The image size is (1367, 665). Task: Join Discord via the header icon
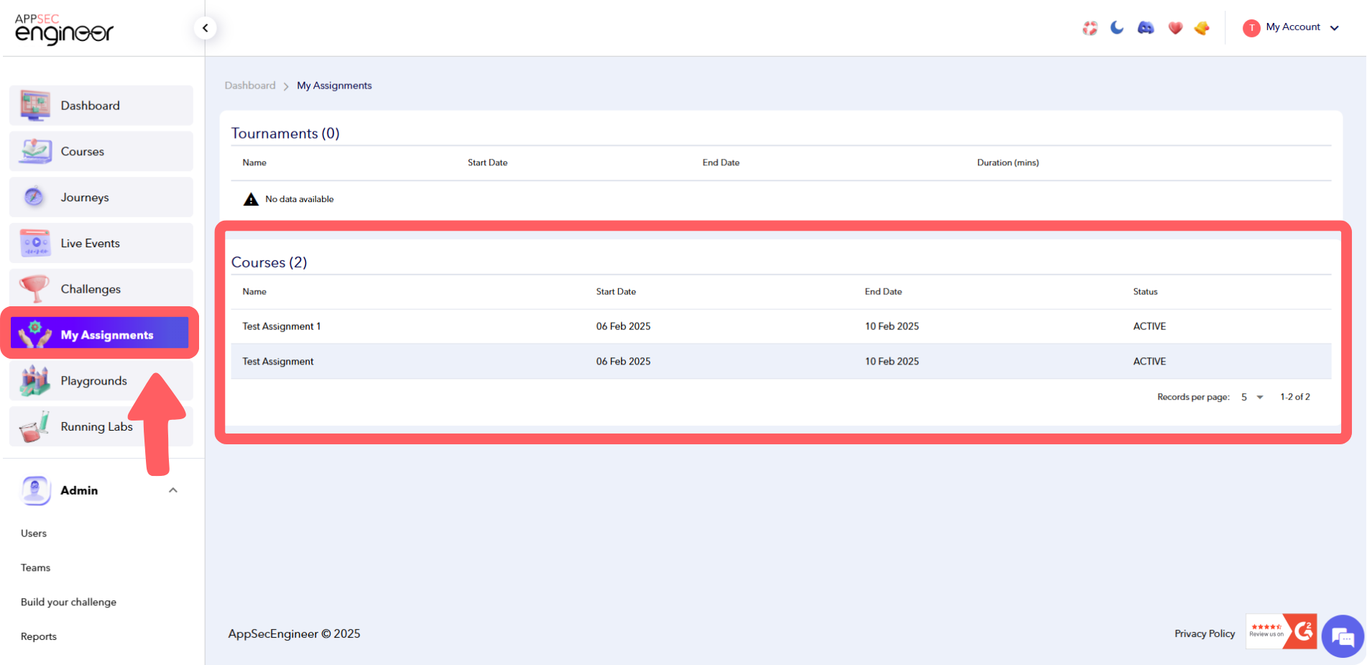point(1145,27)
